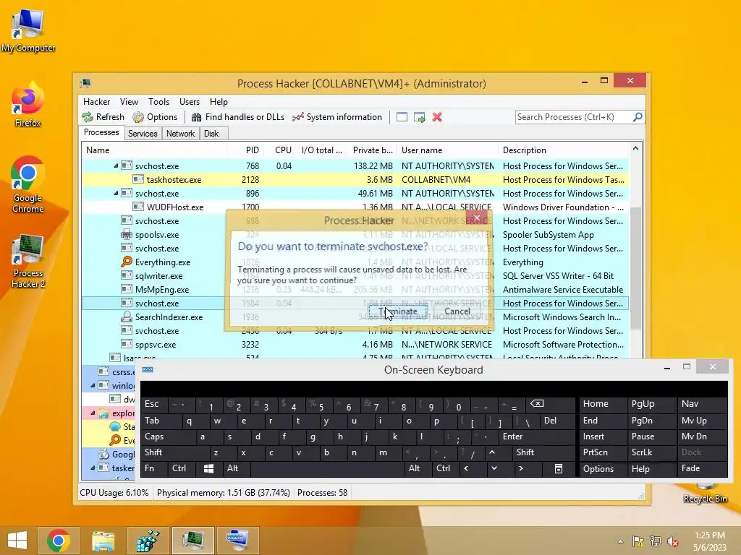Collapse the winlogon tree node

pos(93,386)
